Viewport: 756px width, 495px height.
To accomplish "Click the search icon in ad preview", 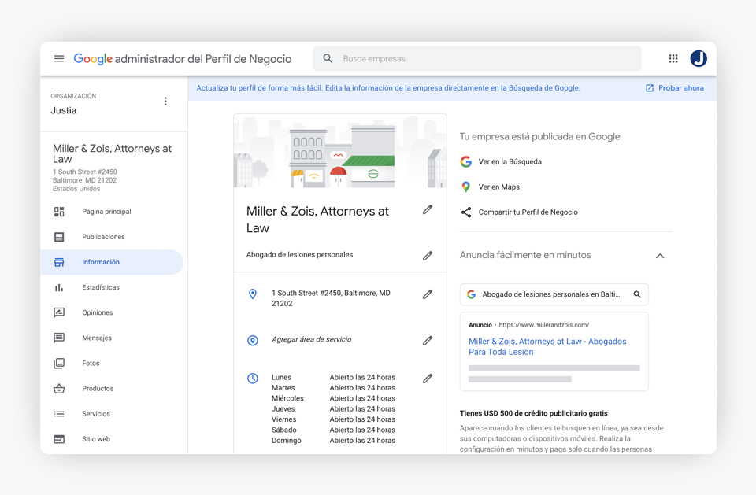I will (637, 294).
